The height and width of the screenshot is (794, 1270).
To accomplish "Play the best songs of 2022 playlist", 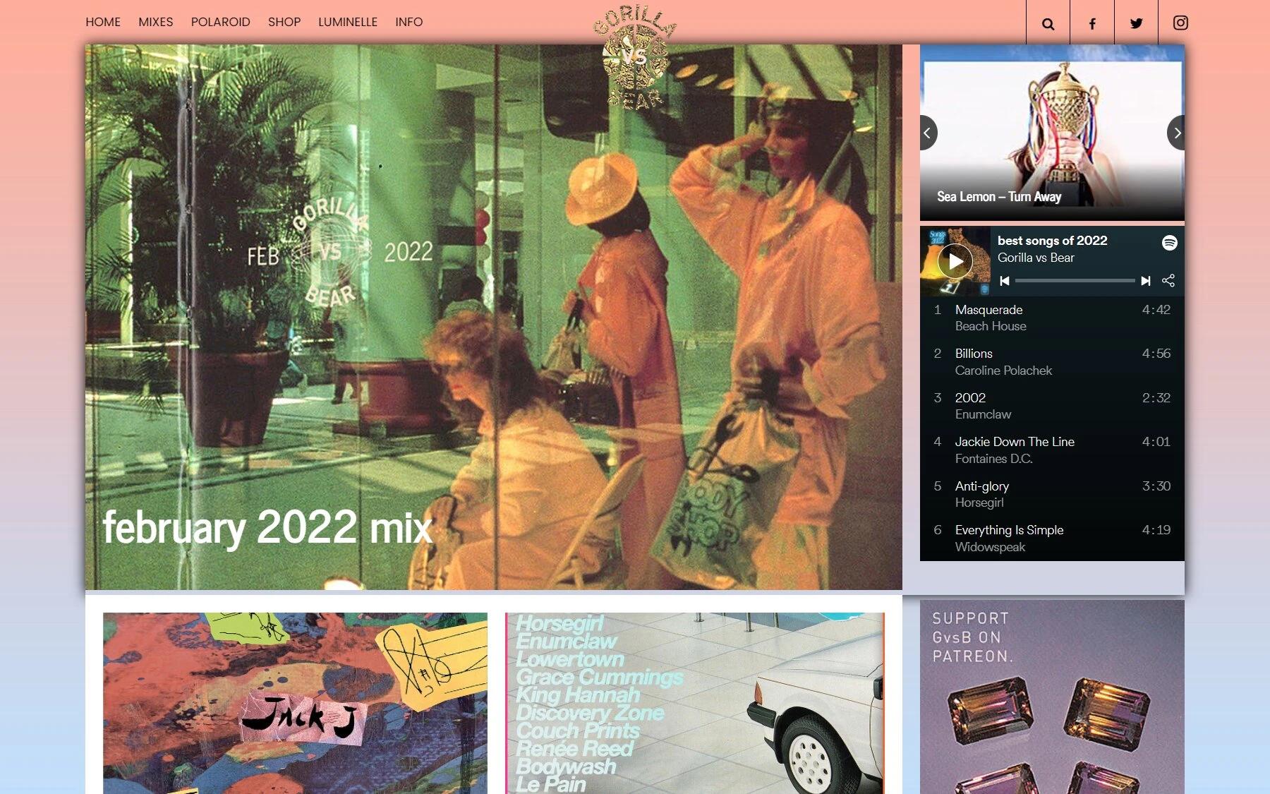I will click(x=955, y=262).
